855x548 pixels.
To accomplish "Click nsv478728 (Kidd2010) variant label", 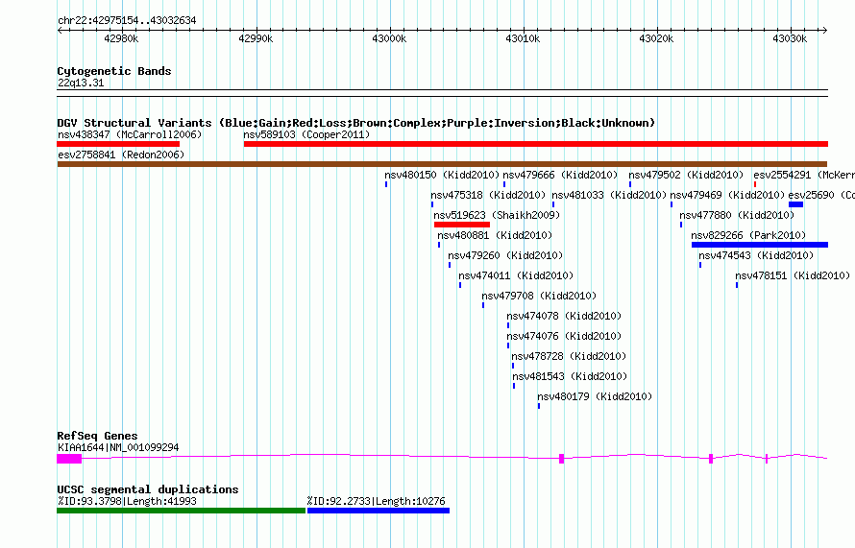I will click(569, 356).
